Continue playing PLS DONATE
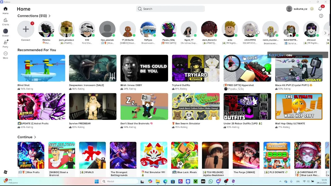The image size is (331, 186). click(277, 155)
